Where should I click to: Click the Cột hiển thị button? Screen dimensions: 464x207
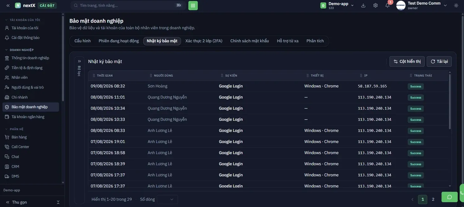[x=407, y=61]
